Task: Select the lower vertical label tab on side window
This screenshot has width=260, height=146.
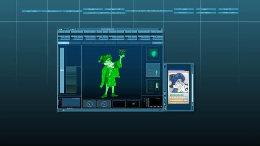Action: click(165, 106)
